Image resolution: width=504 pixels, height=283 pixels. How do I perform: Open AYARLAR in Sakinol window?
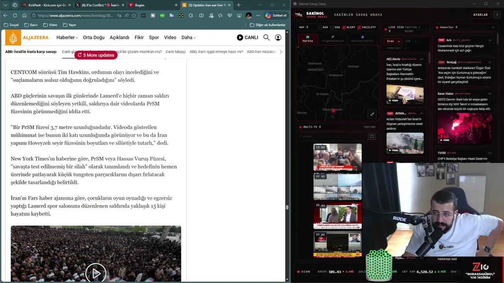click(480, 15)
